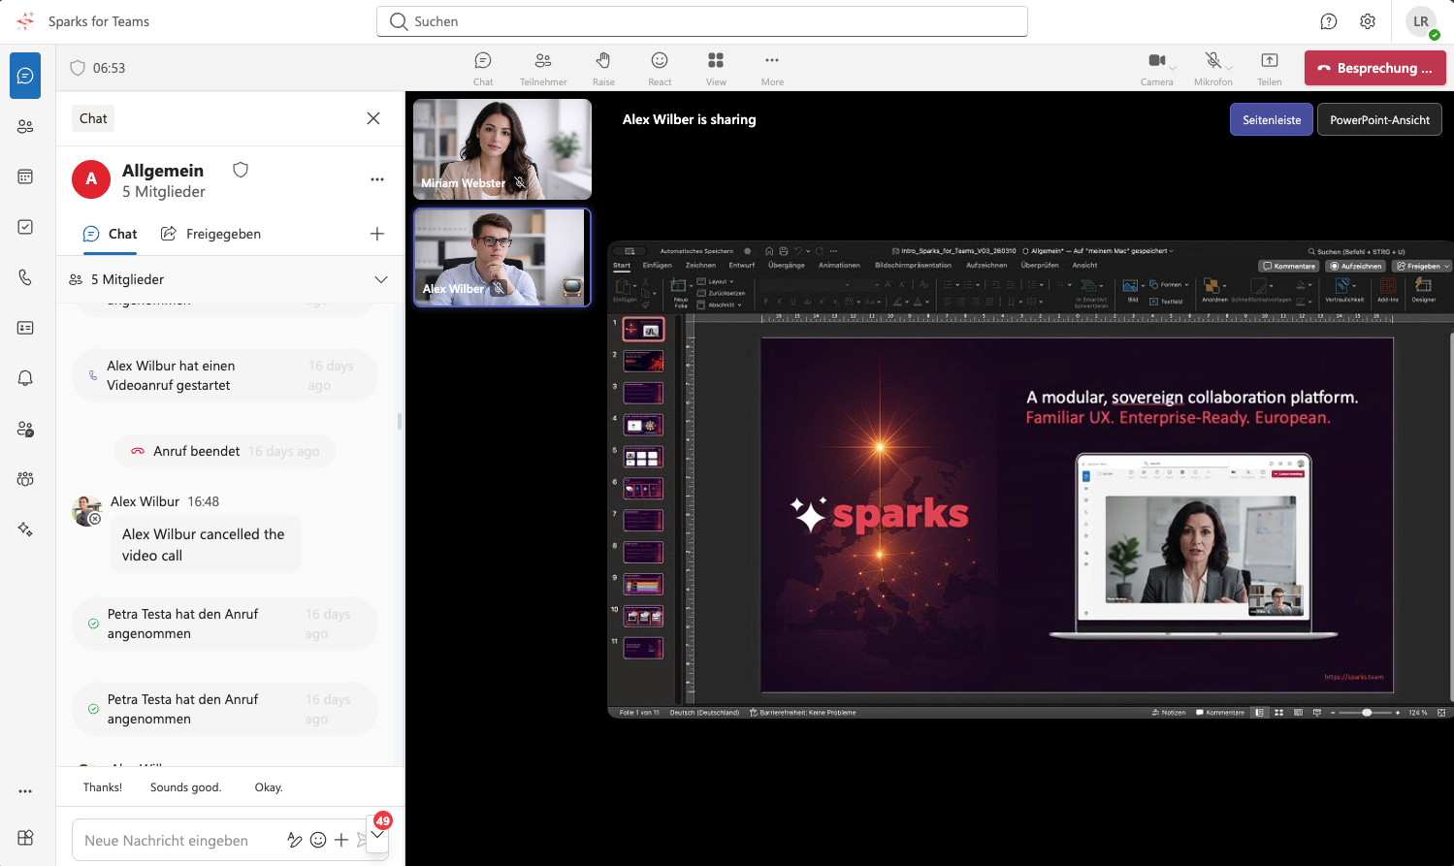Click the Allgemein channel avatar
The image size is (1454, 866).
coord(91,179)
